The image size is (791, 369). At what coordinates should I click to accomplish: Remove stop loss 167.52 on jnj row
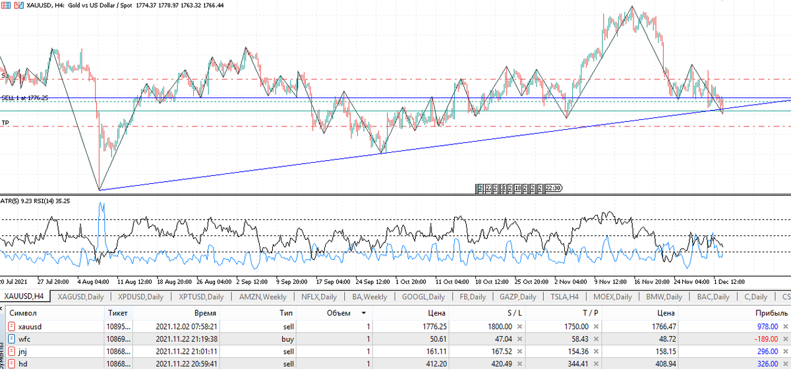coord(519,351)
